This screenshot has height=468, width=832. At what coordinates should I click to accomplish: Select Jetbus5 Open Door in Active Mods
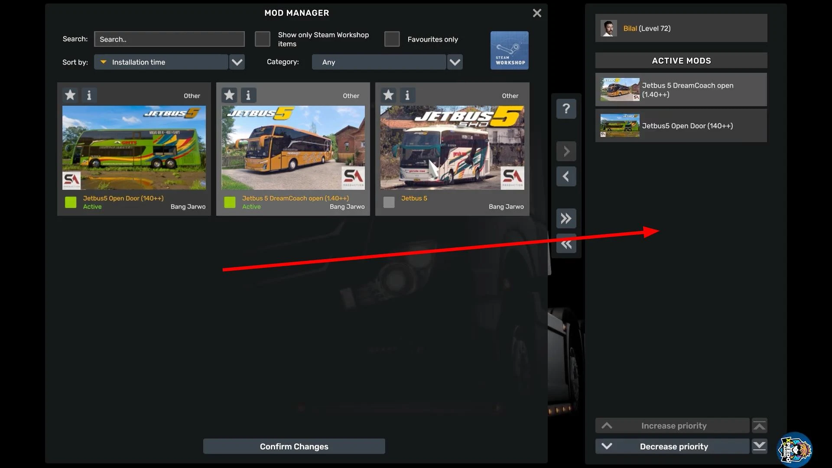(x=681, y=126)
